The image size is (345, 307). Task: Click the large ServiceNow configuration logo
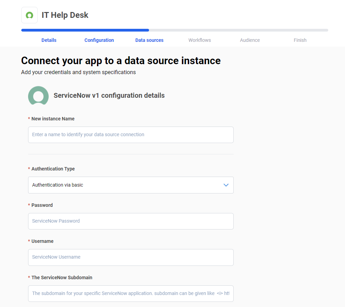(x=38, y=95)
